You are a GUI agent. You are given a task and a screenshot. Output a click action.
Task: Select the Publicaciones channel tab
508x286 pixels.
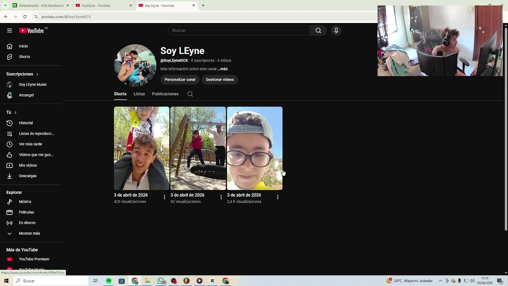(165, 94)
